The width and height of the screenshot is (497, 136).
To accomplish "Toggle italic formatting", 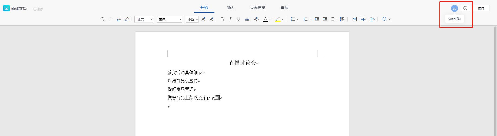I will coord(230,19).
